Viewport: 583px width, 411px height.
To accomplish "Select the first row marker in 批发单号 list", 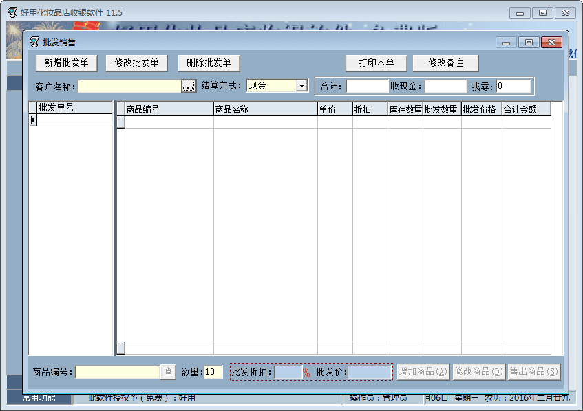I will 32,120.
